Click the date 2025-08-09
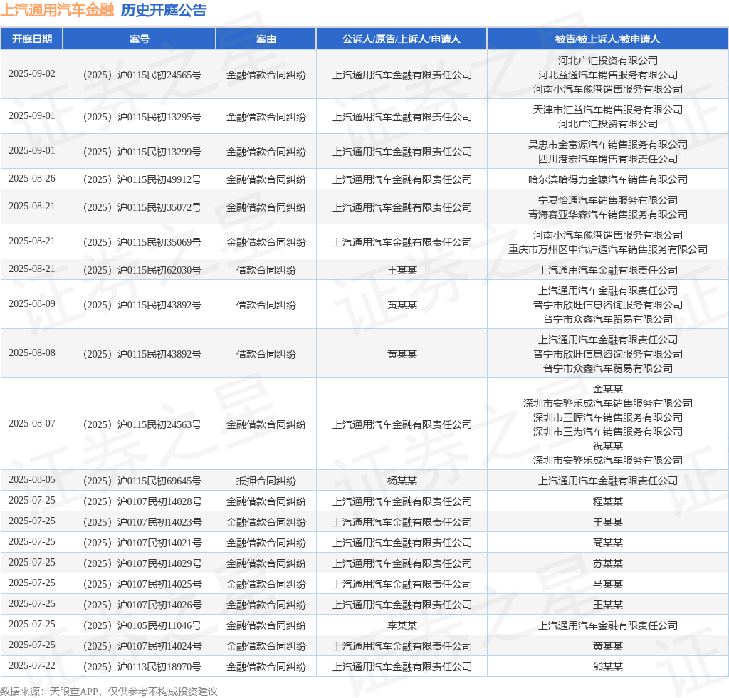This screenshot has width=729, height=698. pos(31,303)
